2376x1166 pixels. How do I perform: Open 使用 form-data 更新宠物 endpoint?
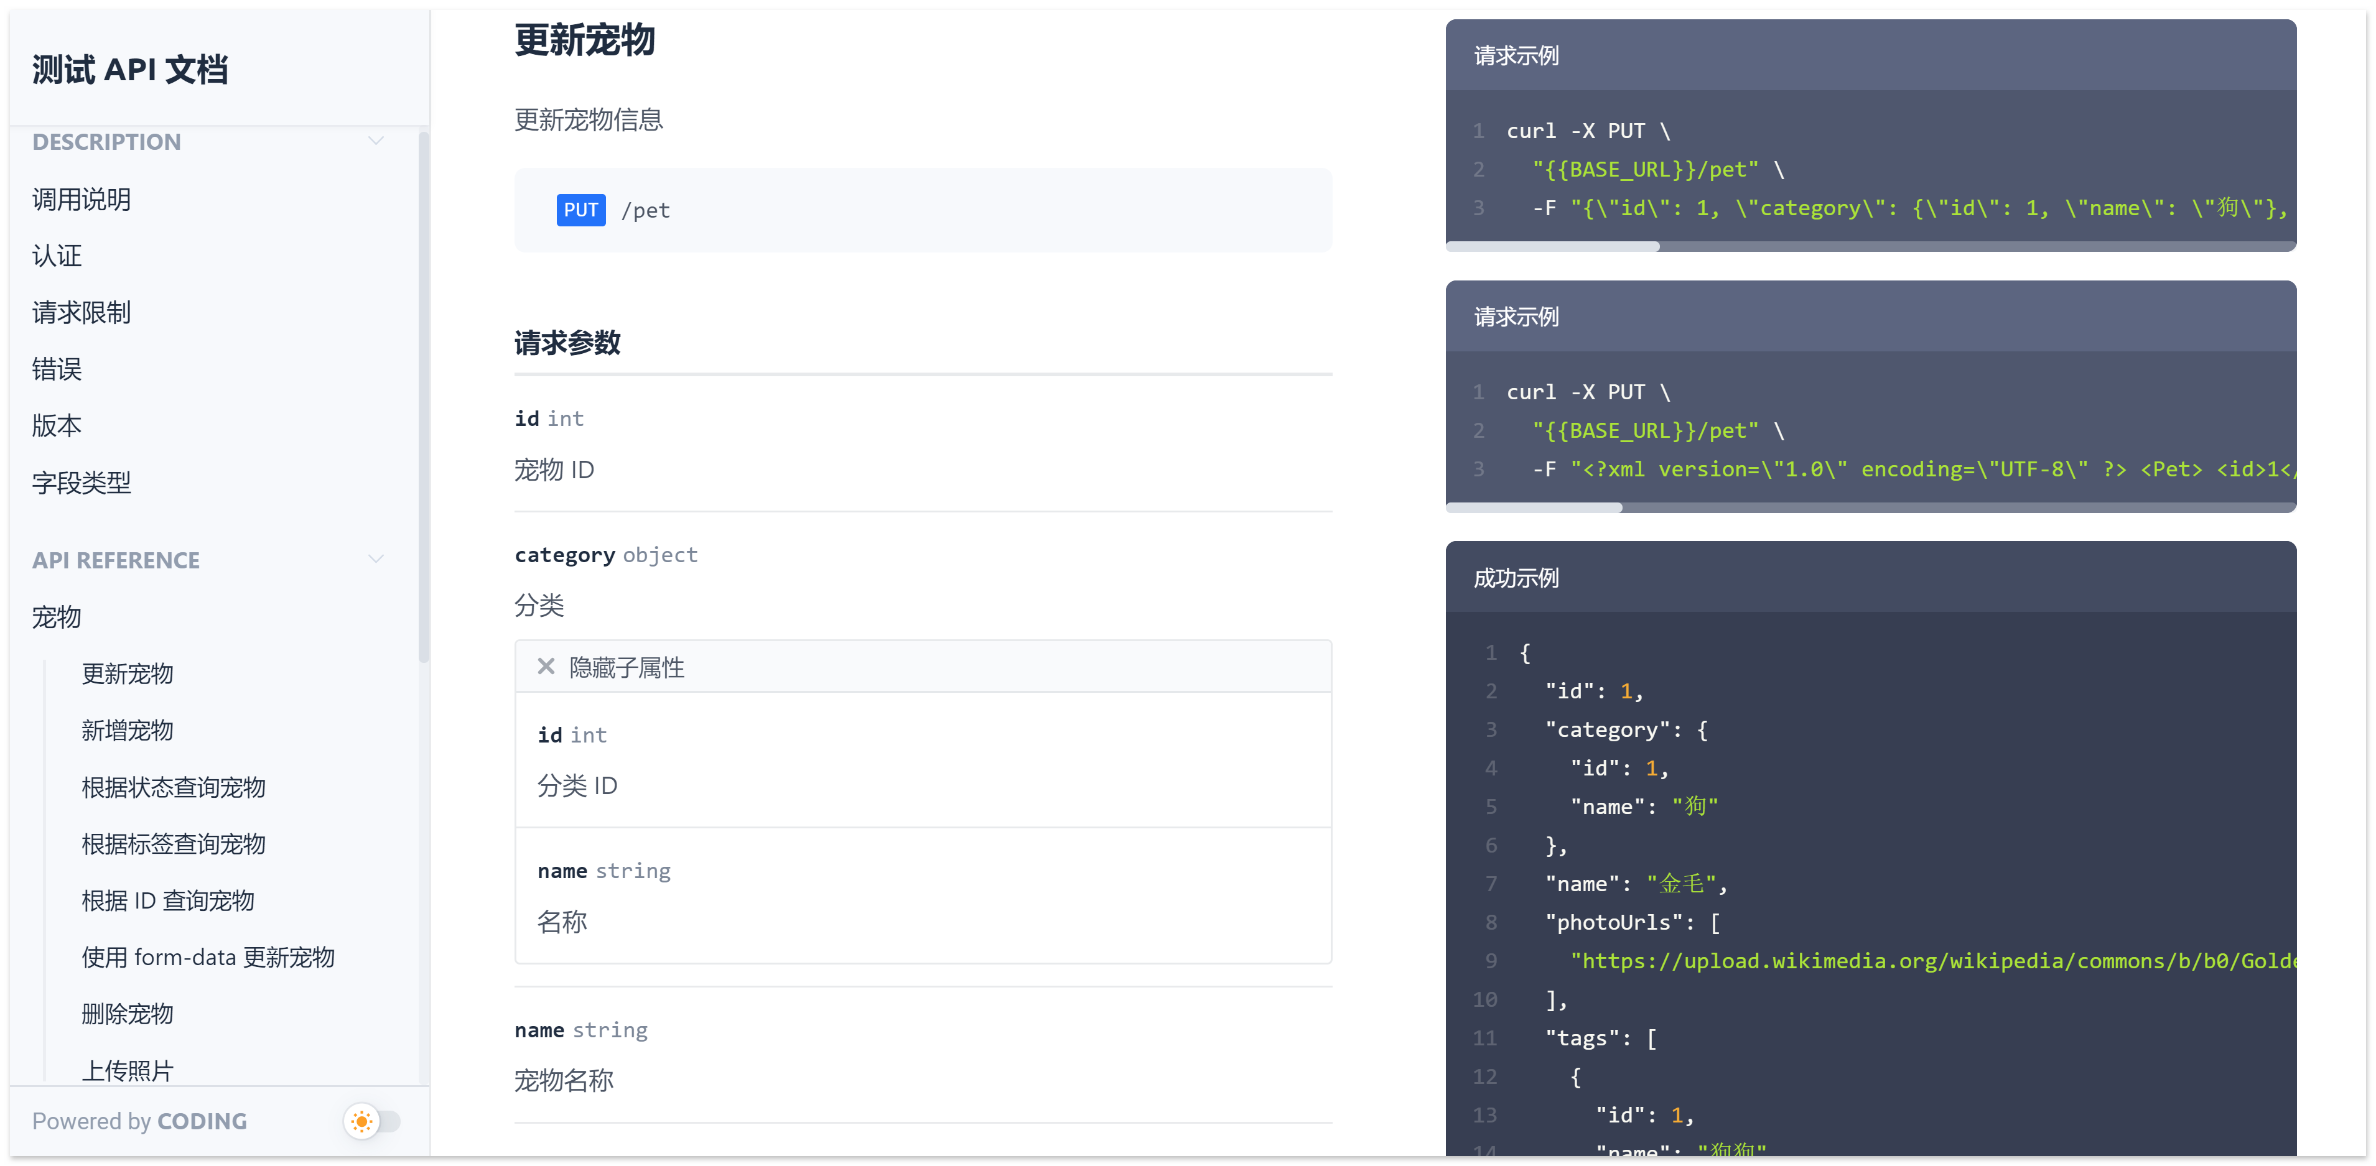pyautogui.click(x=208, y=958)
